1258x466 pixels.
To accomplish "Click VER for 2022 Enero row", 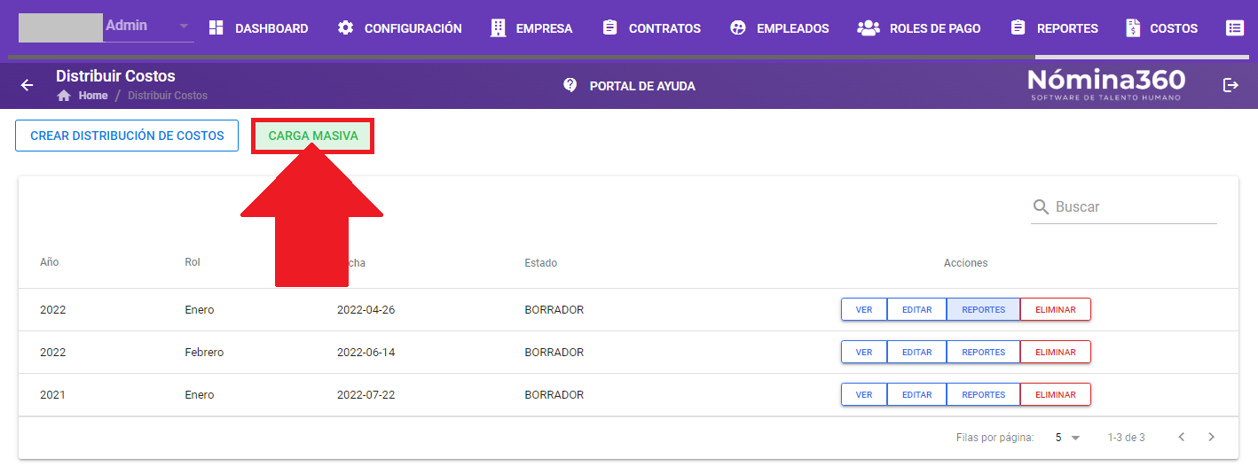I will [864, 310].
